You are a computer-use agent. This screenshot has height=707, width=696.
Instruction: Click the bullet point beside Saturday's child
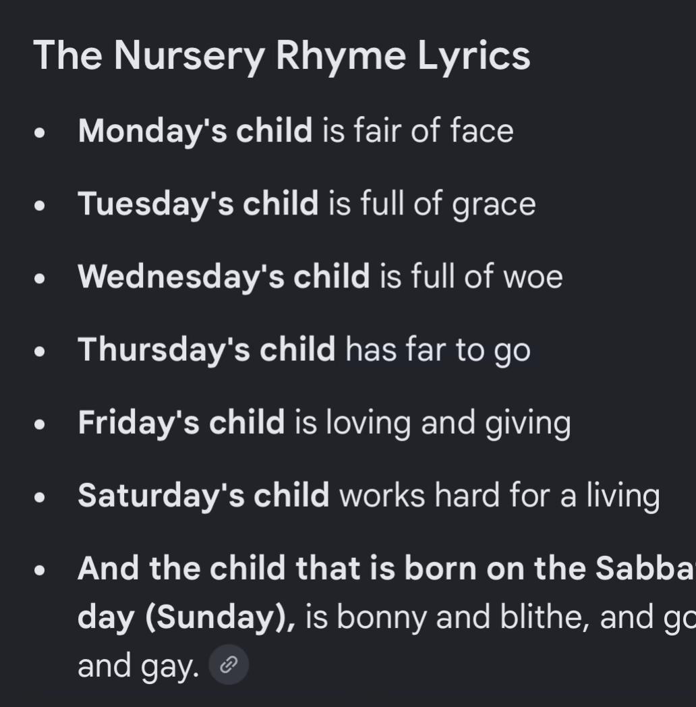40,497
